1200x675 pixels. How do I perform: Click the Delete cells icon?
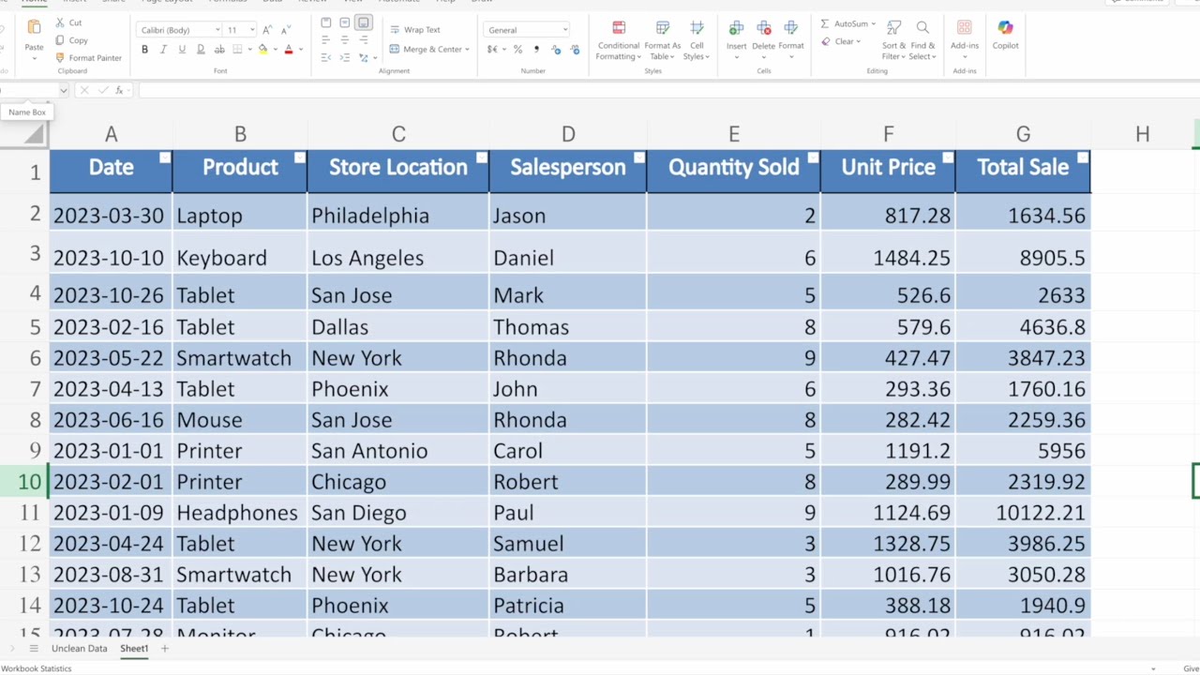coord(764,29)
